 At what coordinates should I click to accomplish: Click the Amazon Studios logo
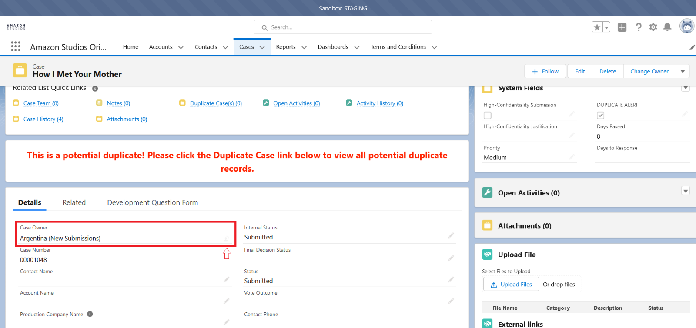click(x=16, y=27)
